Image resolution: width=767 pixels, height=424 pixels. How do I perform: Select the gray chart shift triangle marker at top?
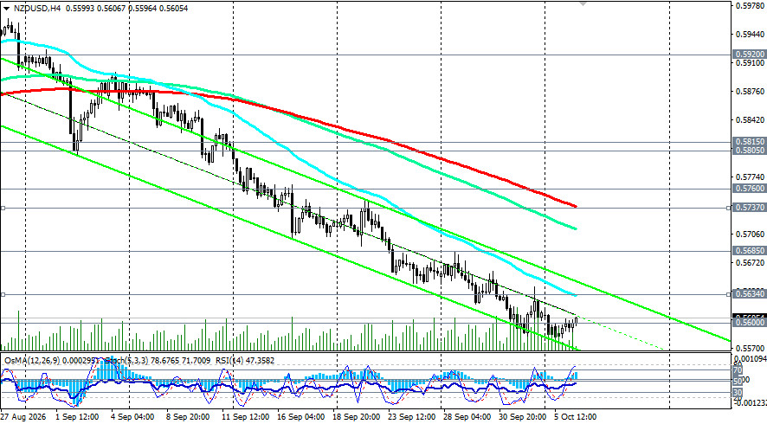pos(583,3)
